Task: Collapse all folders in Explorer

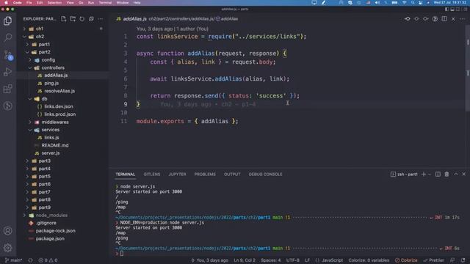Action: (91, 19)
